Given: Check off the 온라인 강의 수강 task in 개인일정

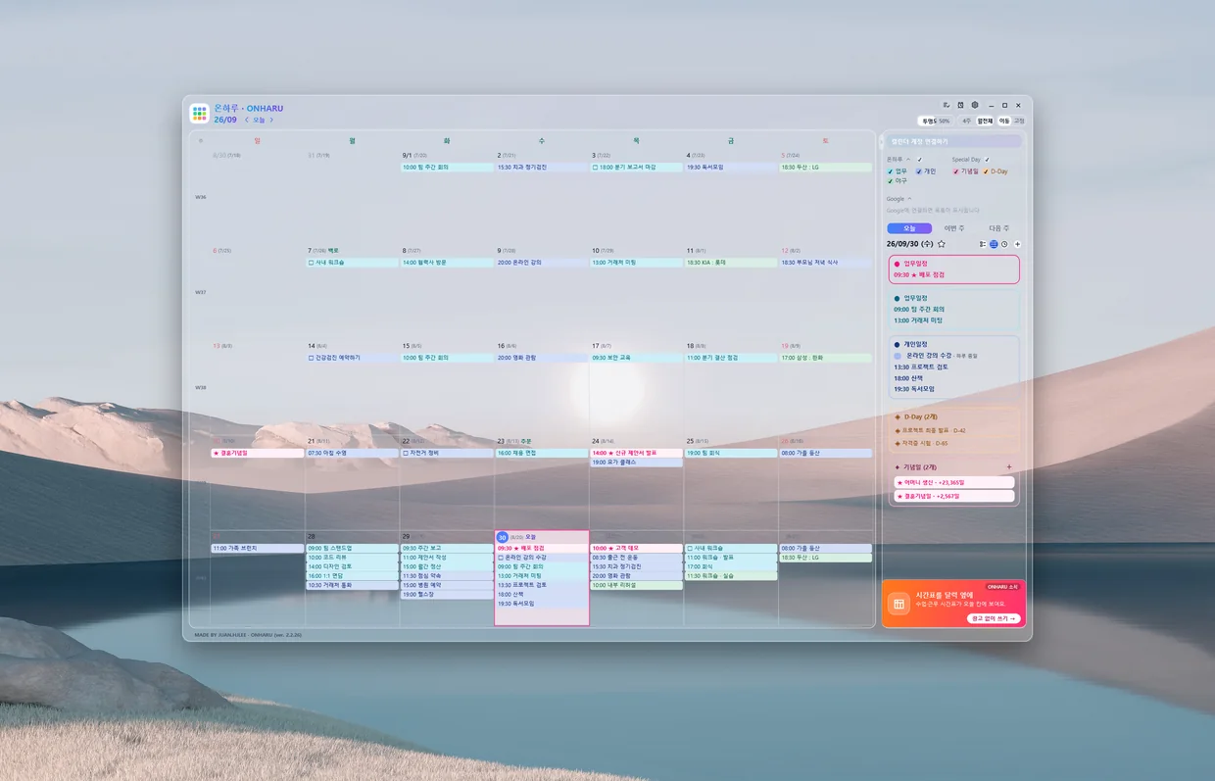Looking at the screenshot, I should click(x=898, y=356).
